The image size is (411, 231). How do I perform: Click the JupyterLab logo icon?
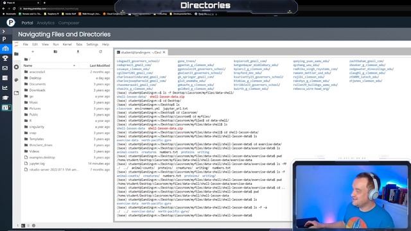[x=17, y=44]
